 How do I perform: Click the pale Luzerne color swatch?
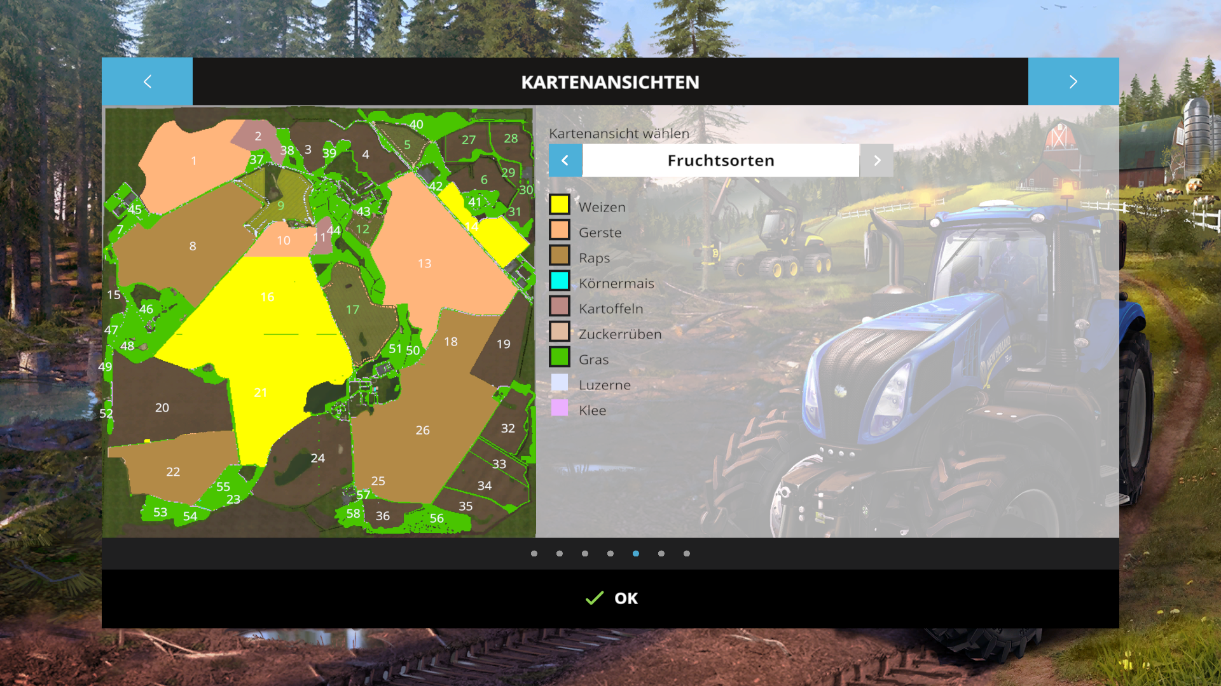click(560, 382)
